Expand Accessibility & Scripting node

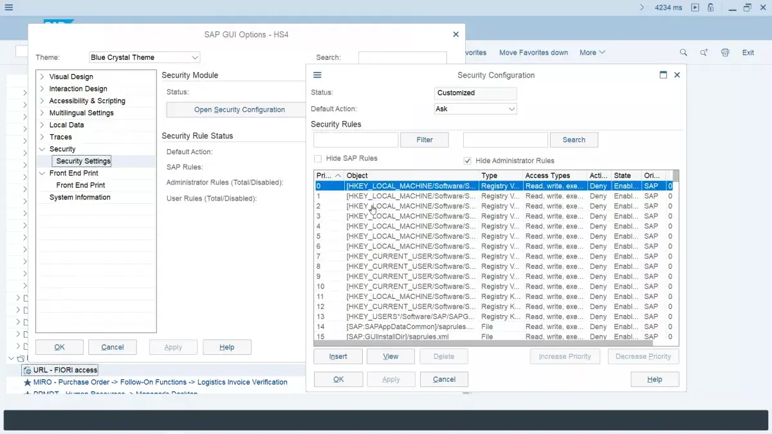coord(42,101)
